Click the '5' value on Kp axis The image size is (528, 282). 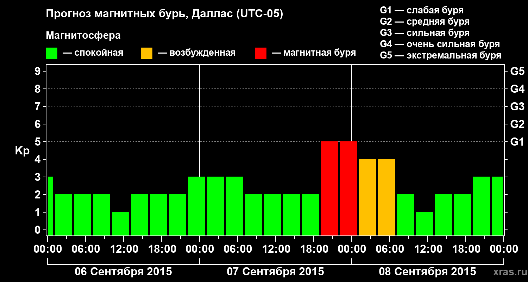[x=38, y=142]
